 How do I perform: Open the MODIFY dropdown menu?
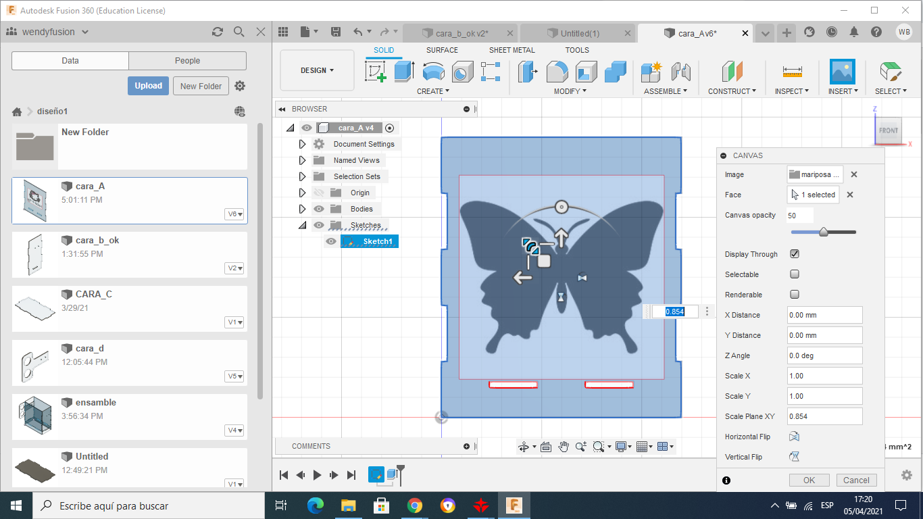point(570,91)
